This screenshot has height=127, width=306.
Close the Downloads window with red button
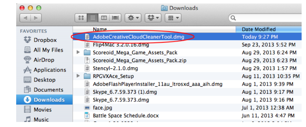coord(22,8)
